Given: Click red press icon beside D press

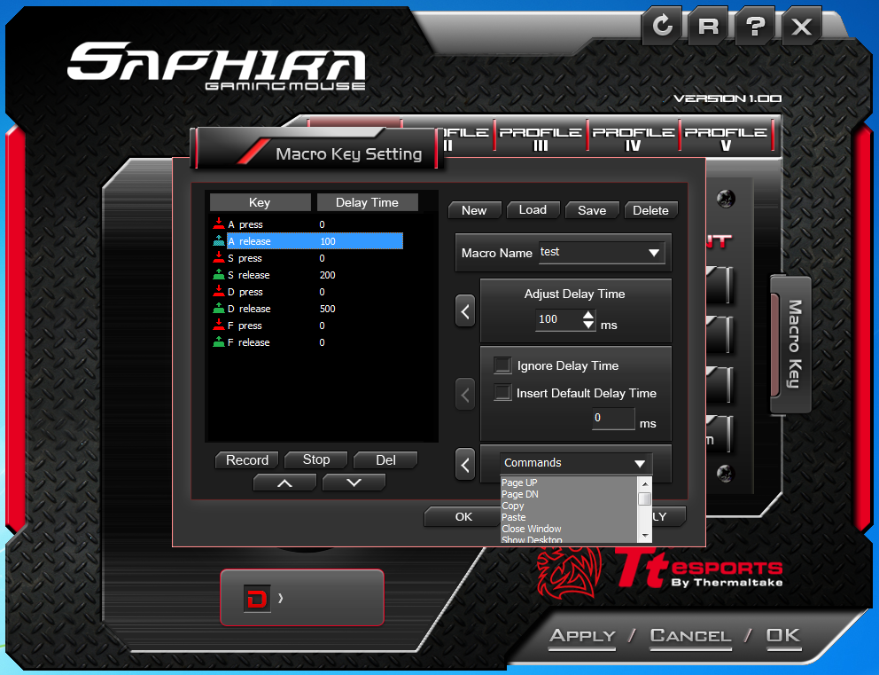Looking at the screenshot, I should click(219, 291).
